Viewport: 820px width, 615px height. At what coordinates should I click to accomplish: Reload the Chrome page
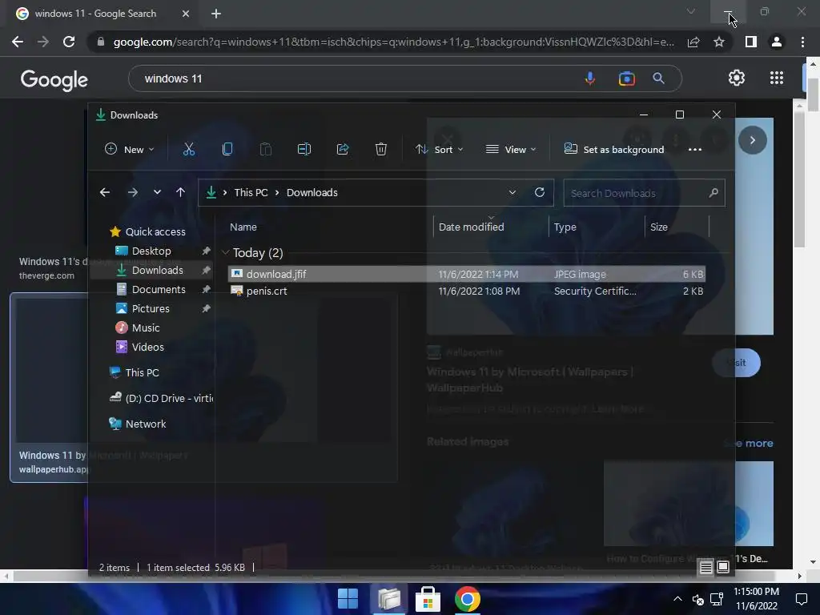69,42
